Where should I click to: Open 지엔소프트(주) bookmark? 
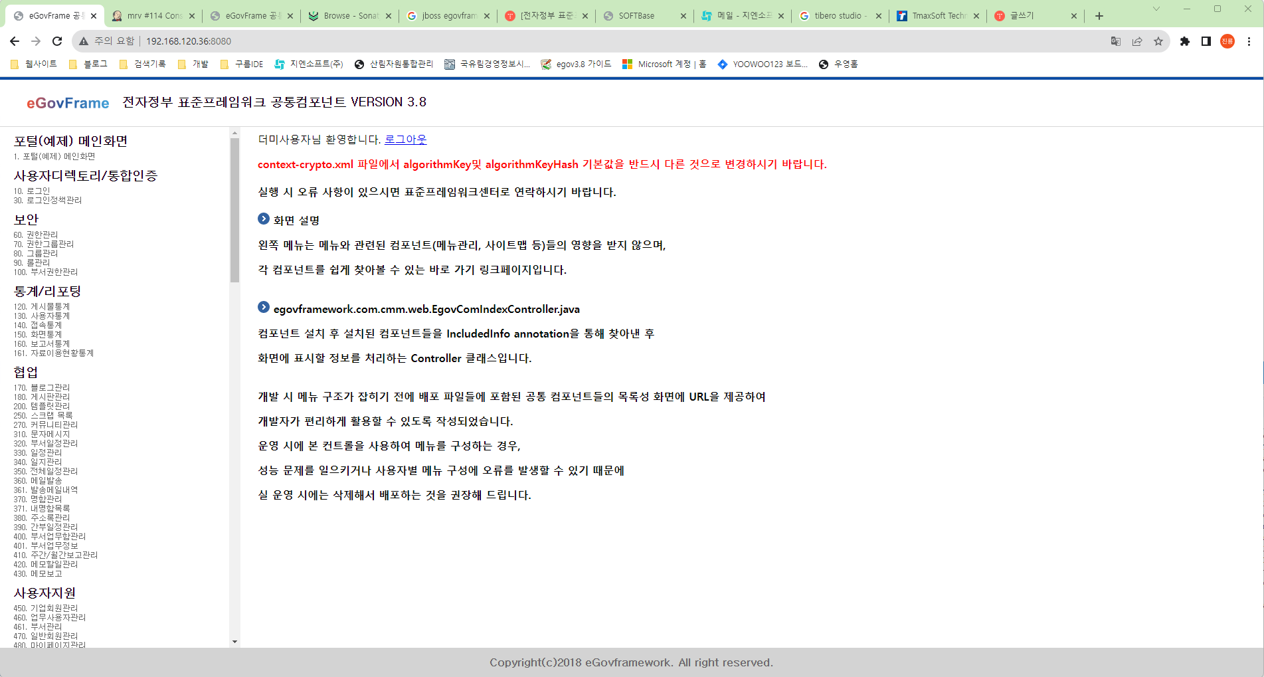pos(309,64)
